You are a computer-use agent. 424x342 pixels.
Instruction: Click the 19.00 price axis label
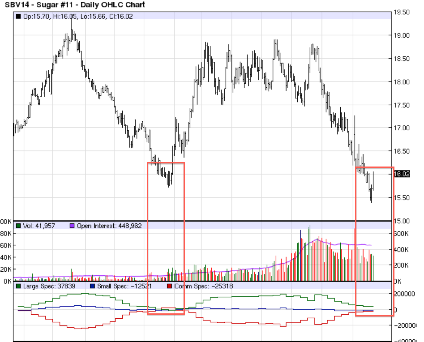tap(402, 35)
